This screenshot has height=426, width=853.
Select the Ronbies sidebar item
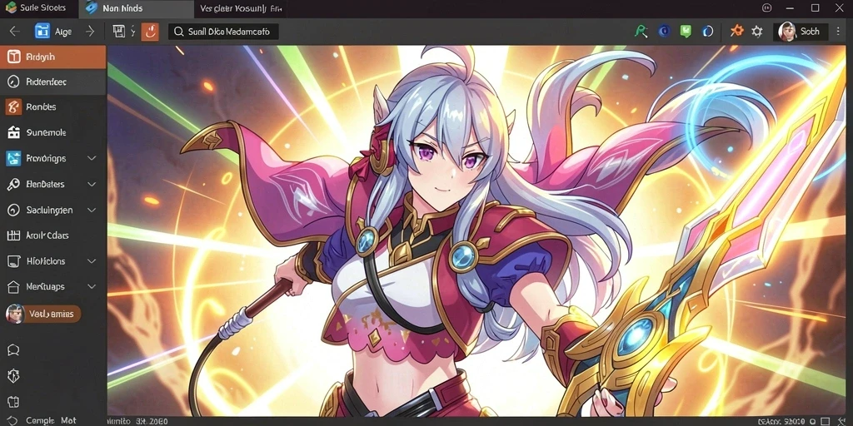52,107
